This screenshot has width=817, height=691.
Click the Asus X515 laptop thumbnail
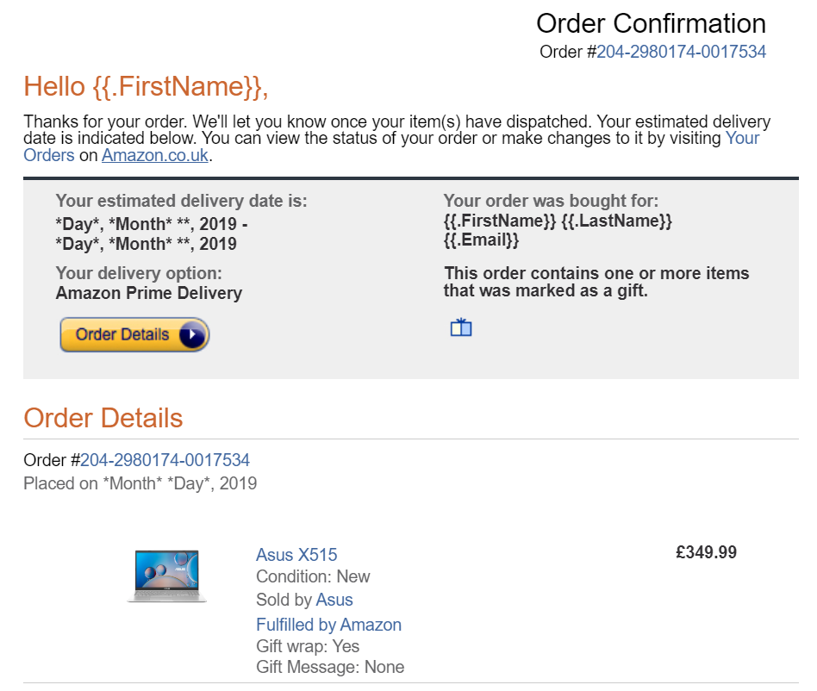click(x=167, y=576)
